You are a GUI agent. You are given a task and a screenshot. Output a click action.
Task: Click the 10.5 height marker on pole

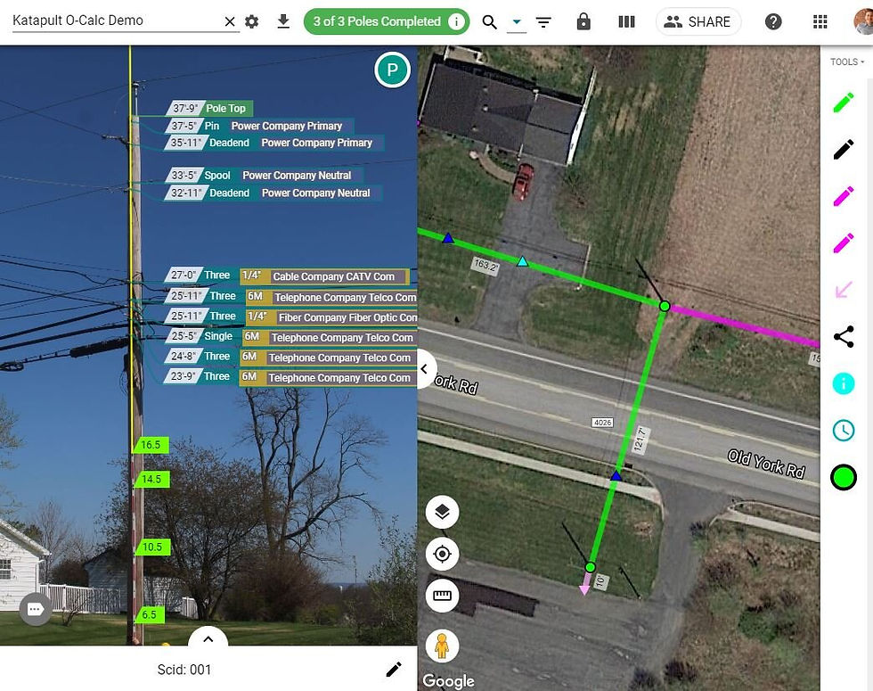click(152, 547)
